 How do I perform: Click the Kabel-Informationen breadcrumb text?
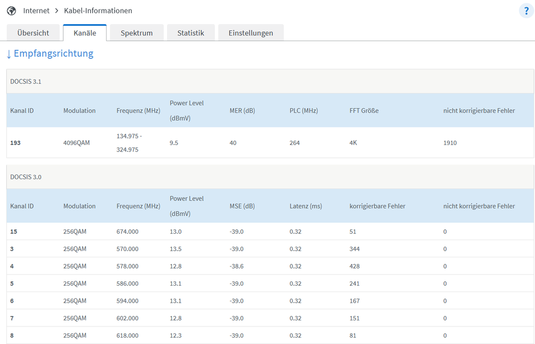[x=98, y=11]
